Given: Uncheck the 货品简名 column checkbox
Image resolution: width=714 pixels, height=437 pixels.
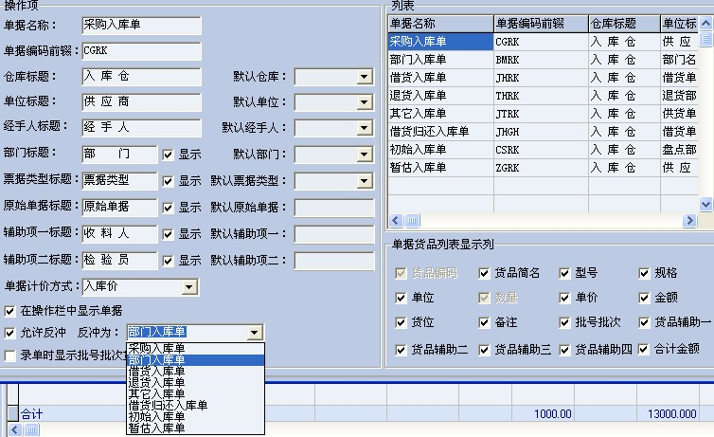Looking at the screenshot, I should (x=484, y=273).
